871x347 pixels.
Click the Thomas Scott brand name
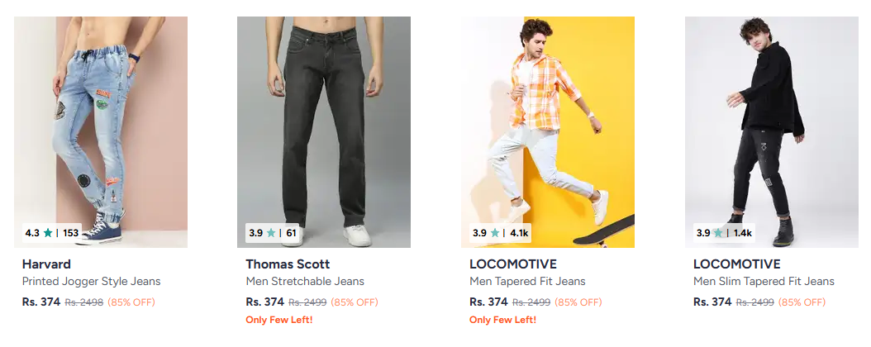pos(288,264)
